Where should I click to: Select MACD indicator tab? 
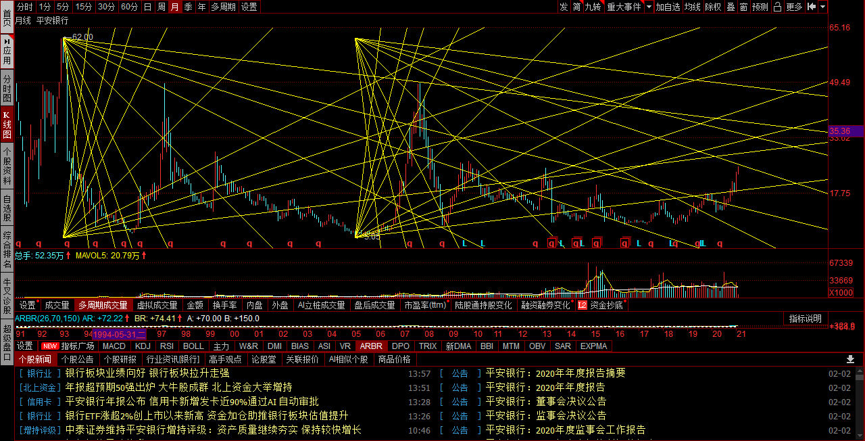(x=114, y=346)
